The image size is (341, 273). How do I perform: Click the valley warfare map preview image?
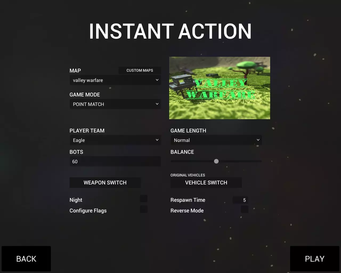point(220,88)
